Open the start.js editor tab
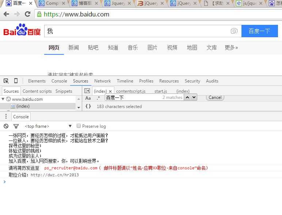282x215 pixels. (161, 91)
